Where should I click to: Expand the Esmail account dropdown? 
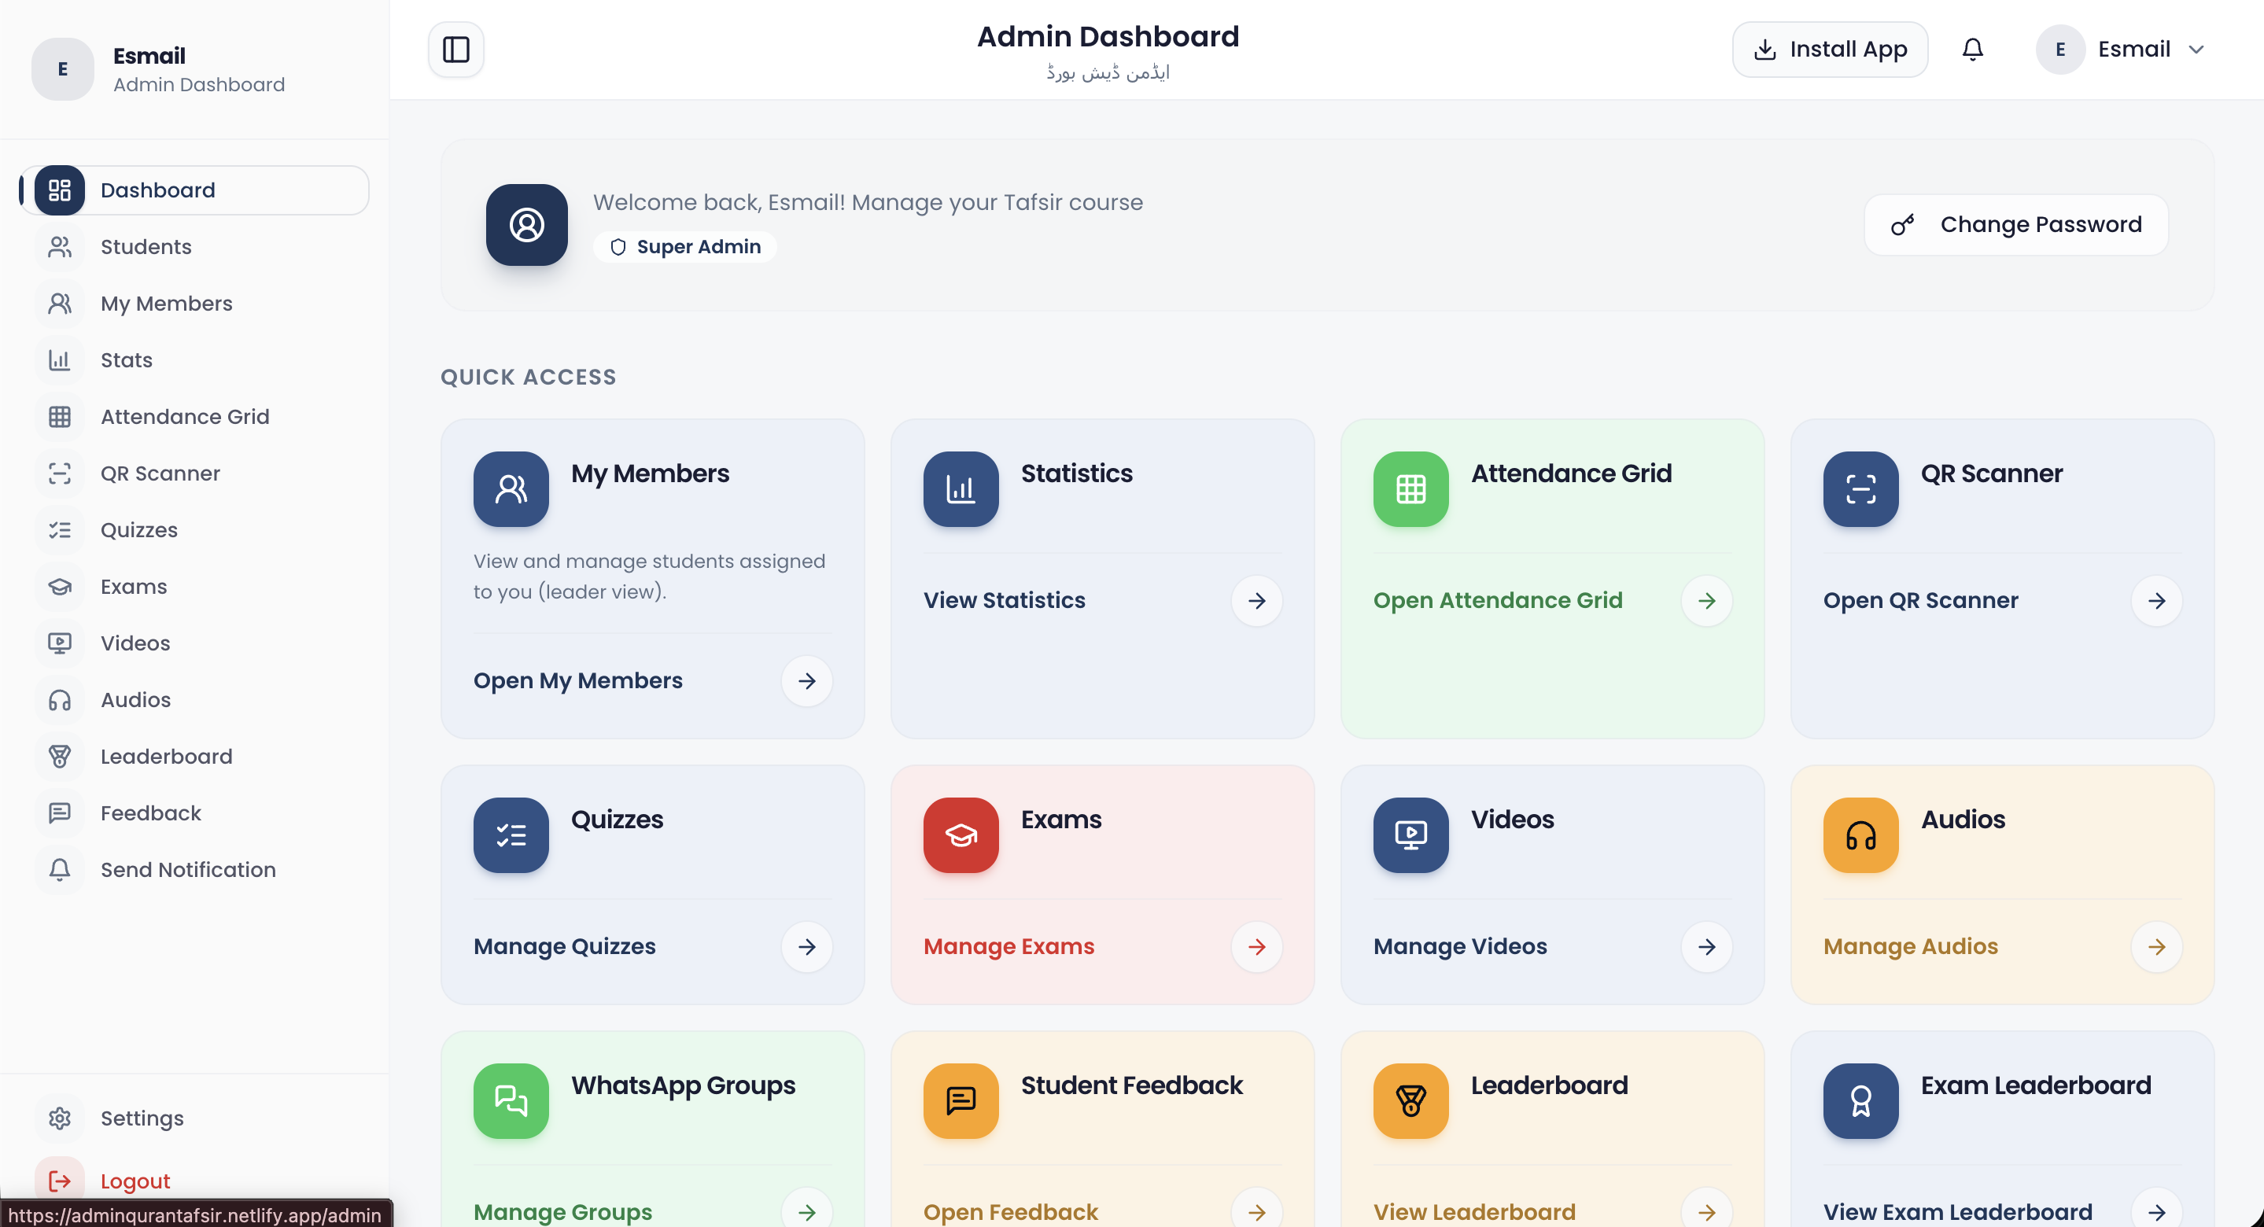(x=2122, y=50)
